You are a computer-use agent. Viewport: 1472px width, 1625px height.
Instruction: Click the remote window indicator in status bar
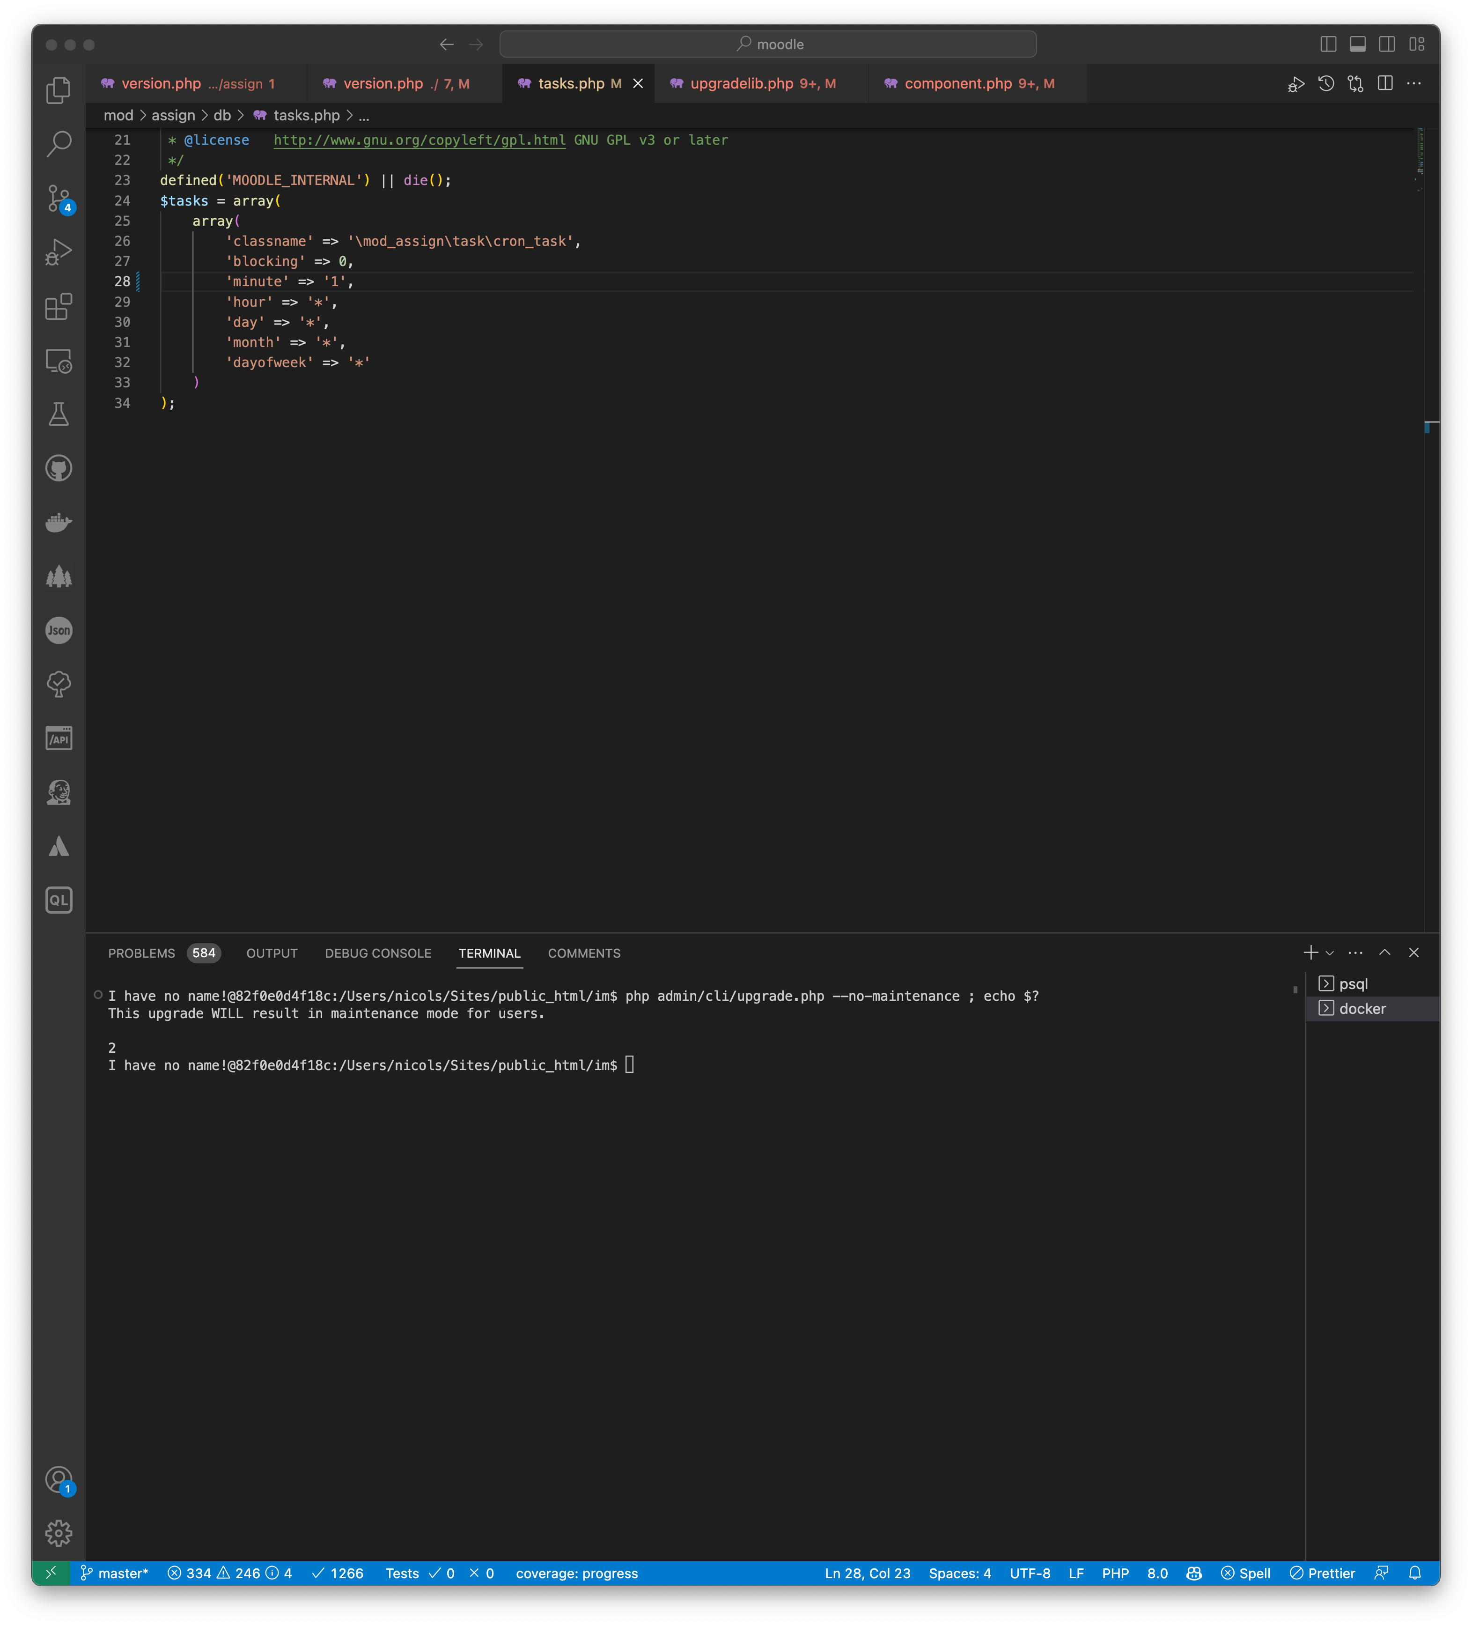tap(50, 1573)
